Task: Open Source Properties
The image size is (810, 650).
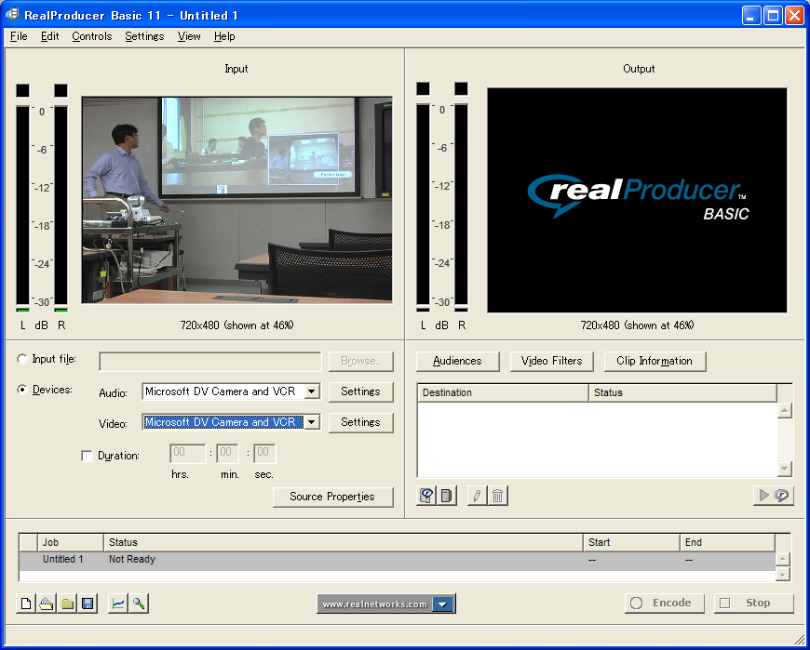Action: 332,497
